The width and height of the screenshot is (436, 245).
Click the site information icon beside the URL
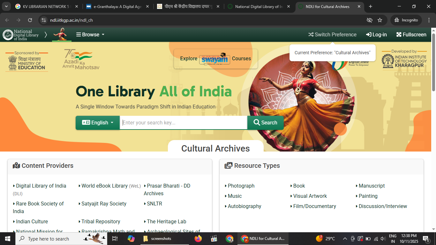44,20
